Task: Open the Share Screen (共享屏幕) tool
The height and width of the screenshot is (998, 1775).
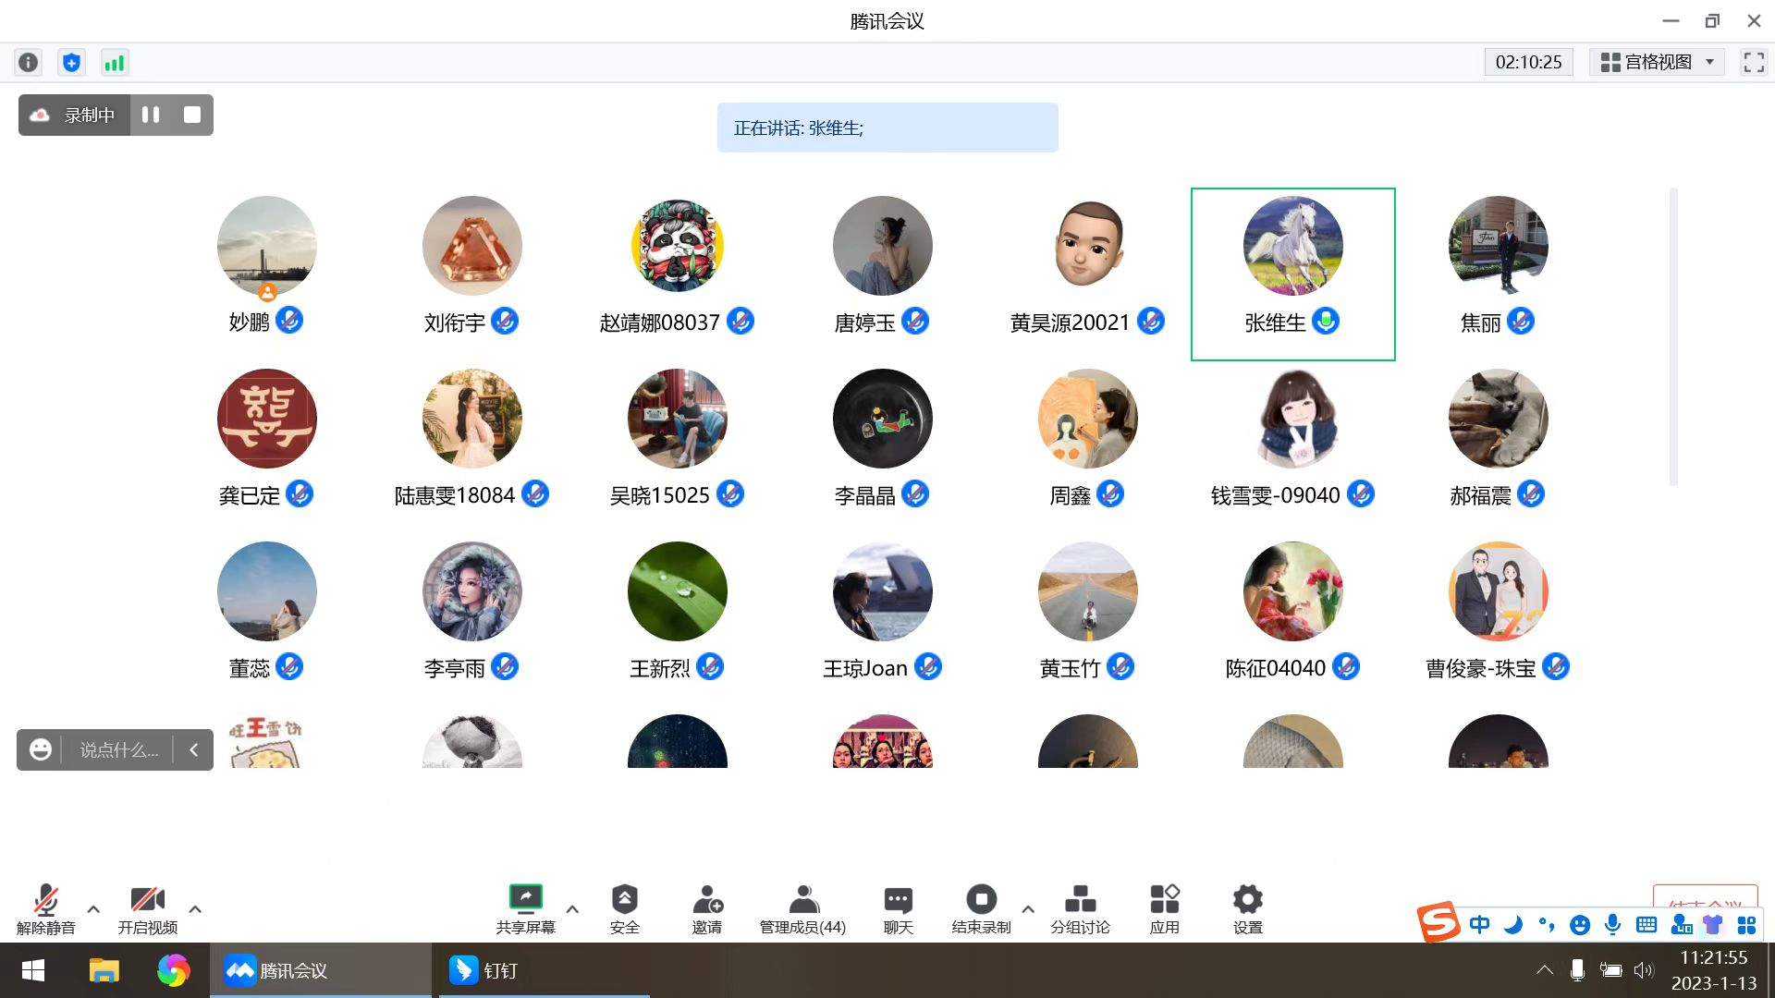Action: (x=525, y=907)
